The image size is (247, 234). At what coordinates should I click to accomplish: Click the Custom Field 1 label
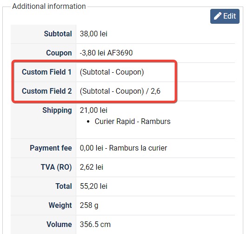click(47, 72)
